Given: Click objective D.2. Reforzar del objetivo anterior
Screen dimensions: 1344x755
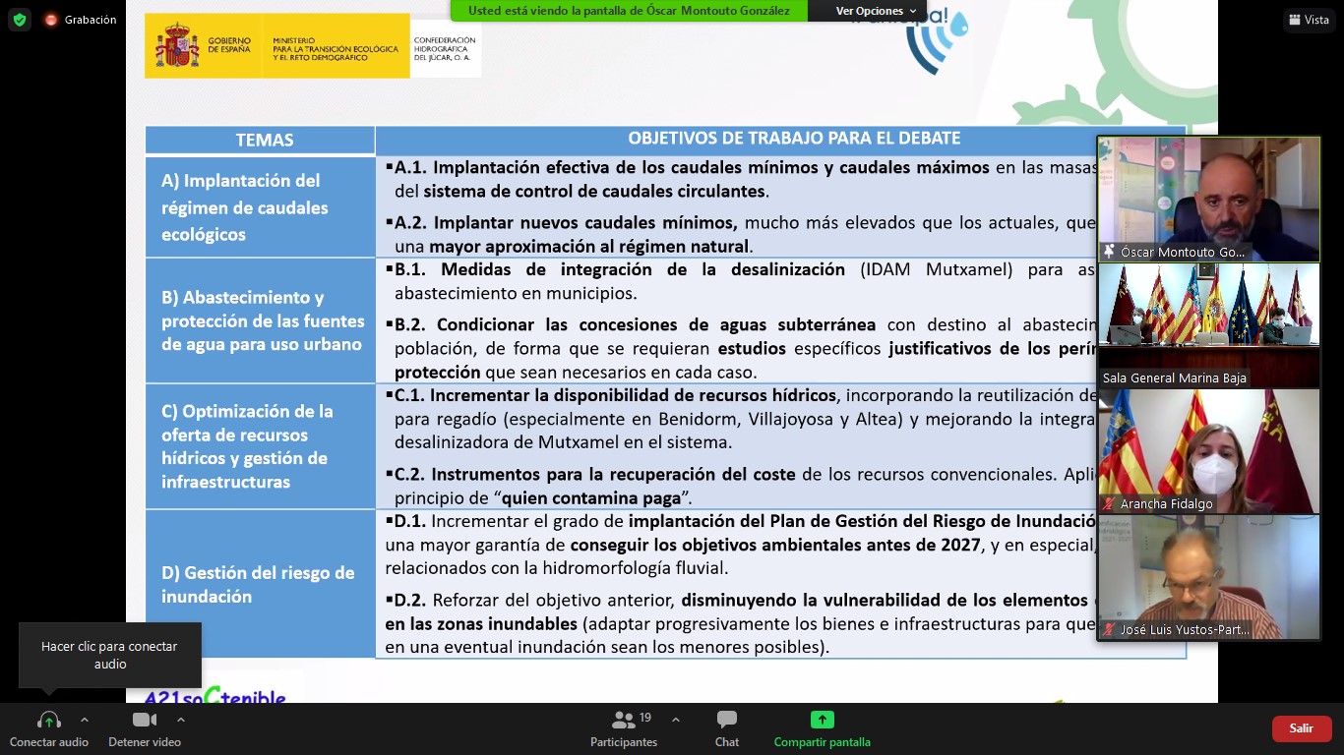Looking at the screenshot, I should click(x=742, y=623).
